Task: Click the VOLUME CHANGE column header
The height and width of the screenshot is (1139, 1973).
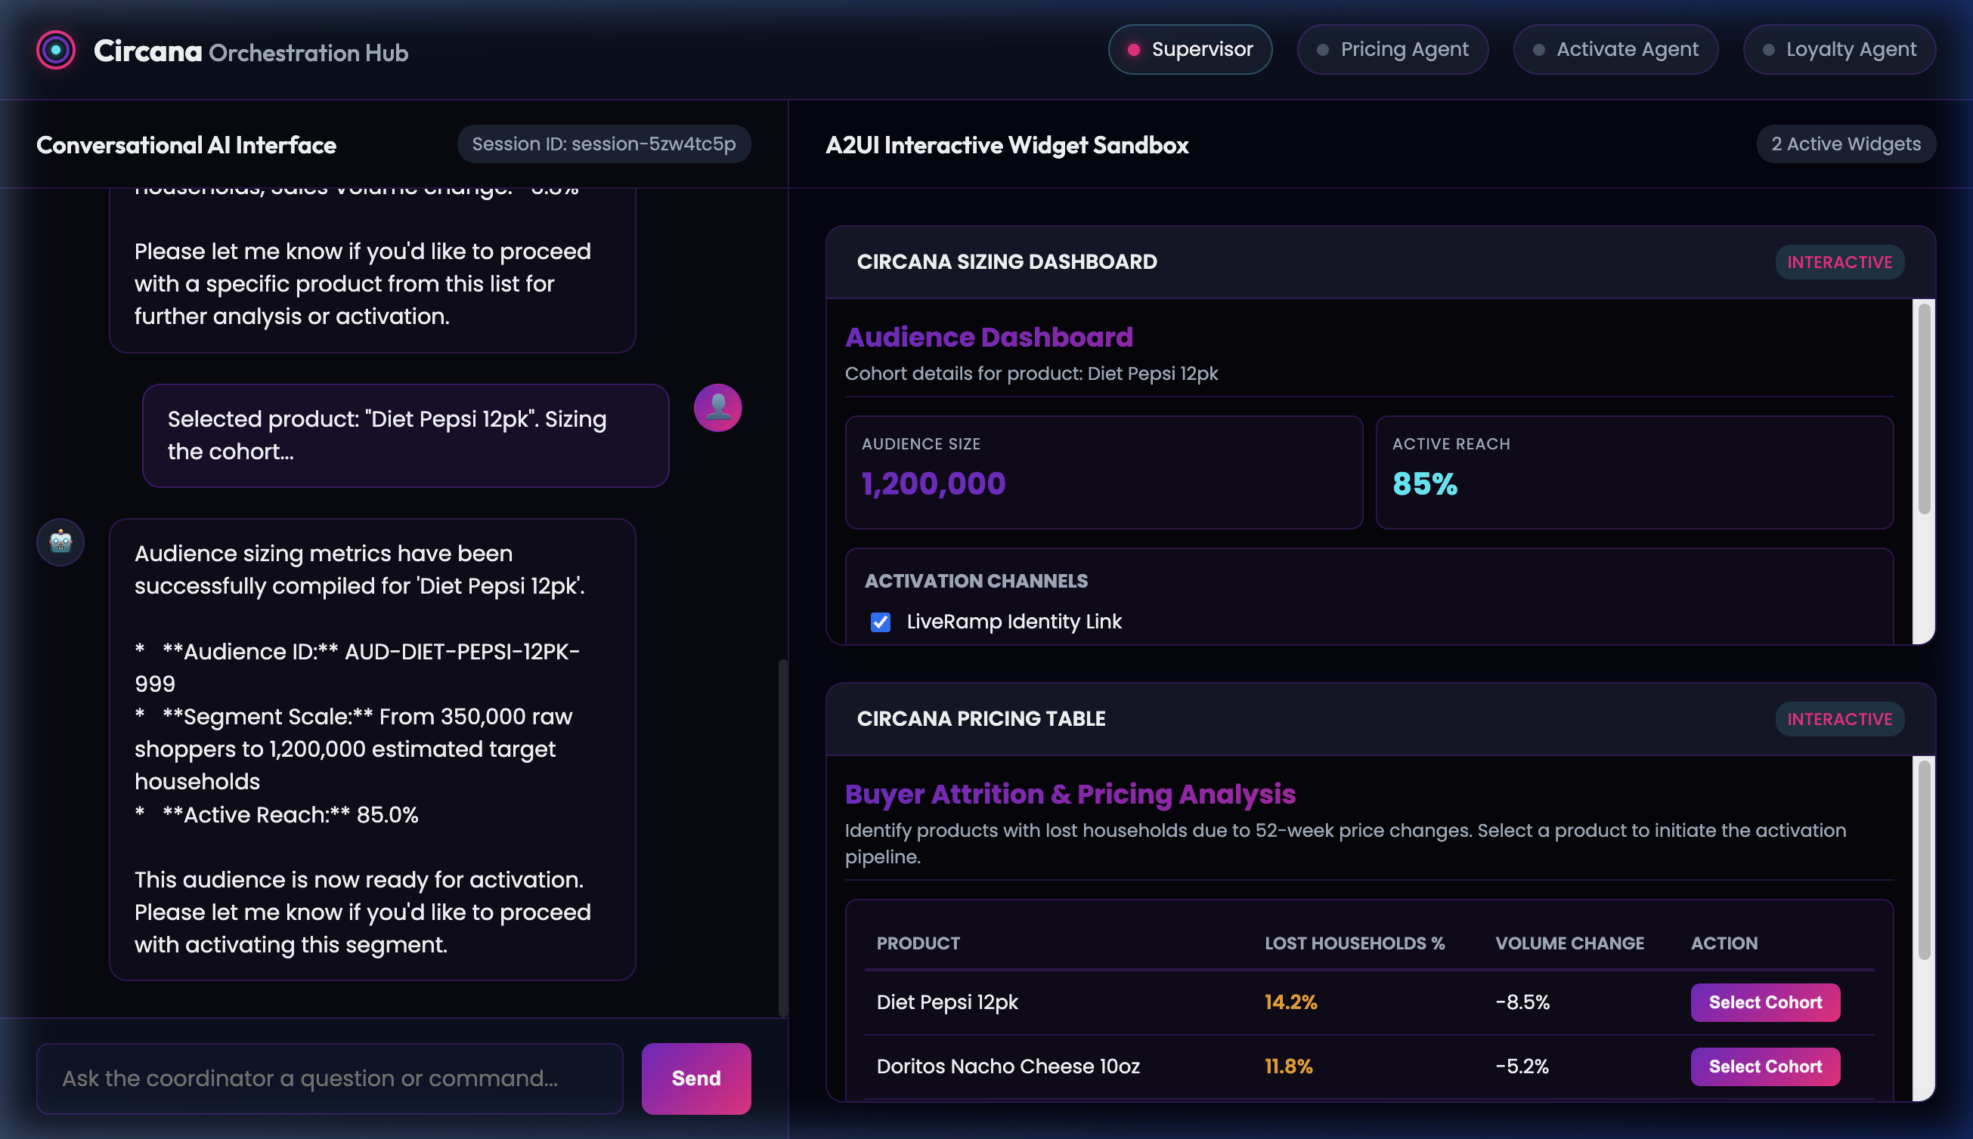Action: 1570,943
